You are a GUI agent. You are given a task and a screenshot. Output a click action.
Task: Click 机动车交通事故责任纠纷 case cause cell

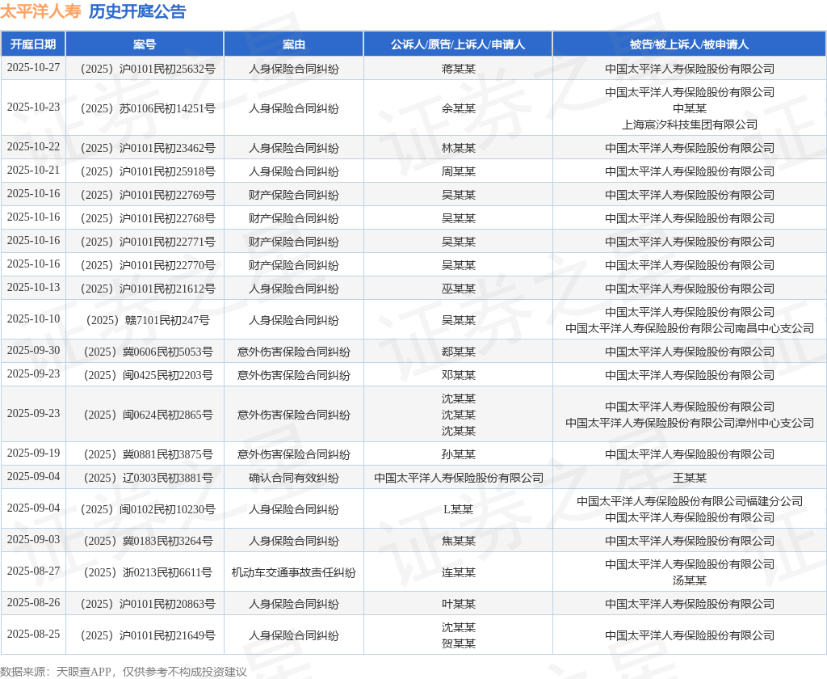pos(294,572)
